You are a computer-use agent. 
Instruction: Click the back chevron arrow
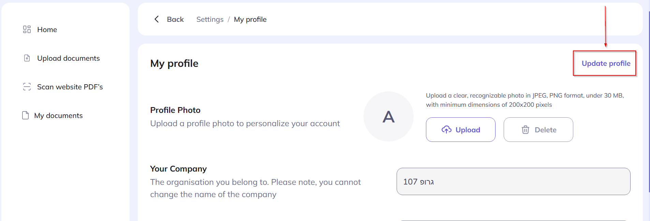click(157, 19)
